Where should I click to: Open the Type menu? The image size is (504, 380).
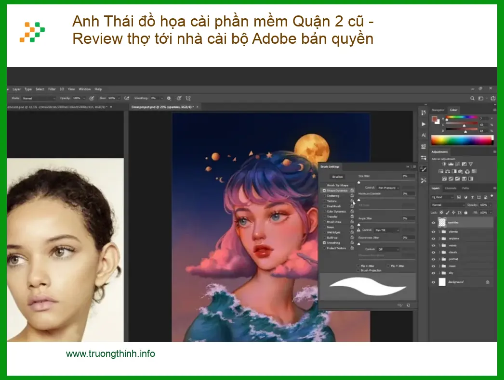point(28,89)
